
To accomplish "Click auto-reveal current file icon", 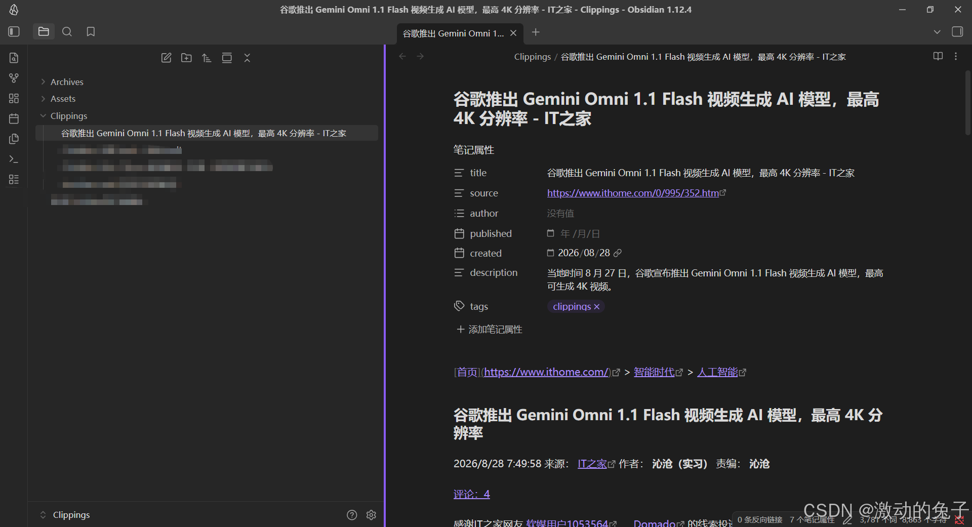I will (x=227, y=58).
